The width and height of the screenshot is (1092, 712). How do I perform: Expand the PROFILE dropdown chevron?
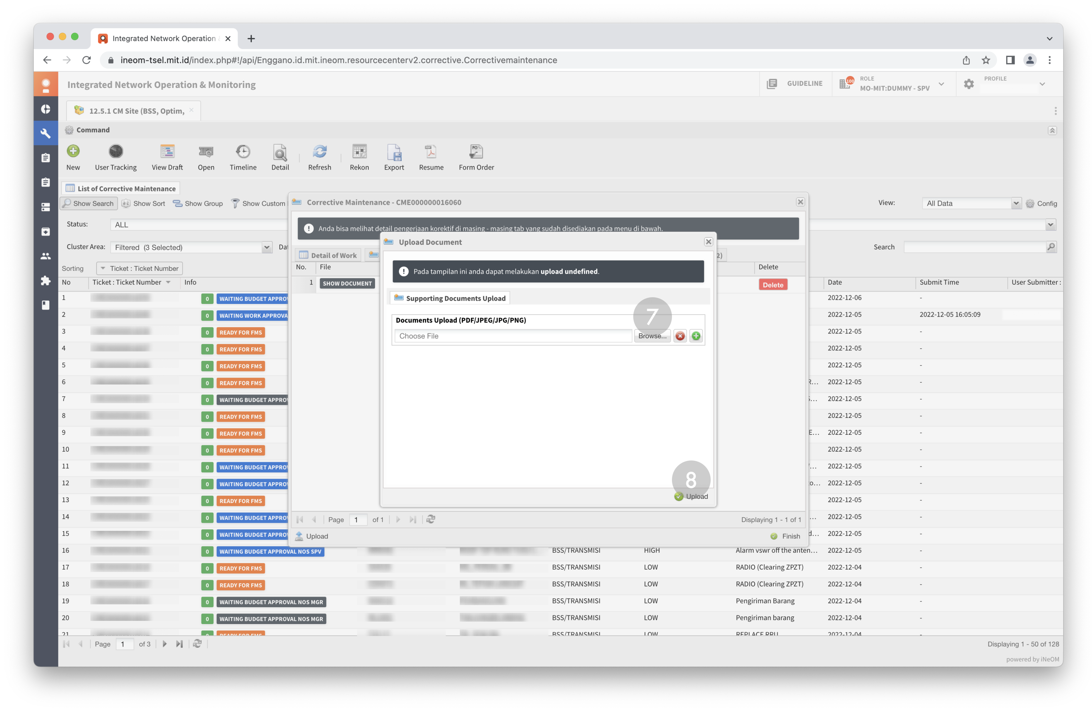point(1042,84)
